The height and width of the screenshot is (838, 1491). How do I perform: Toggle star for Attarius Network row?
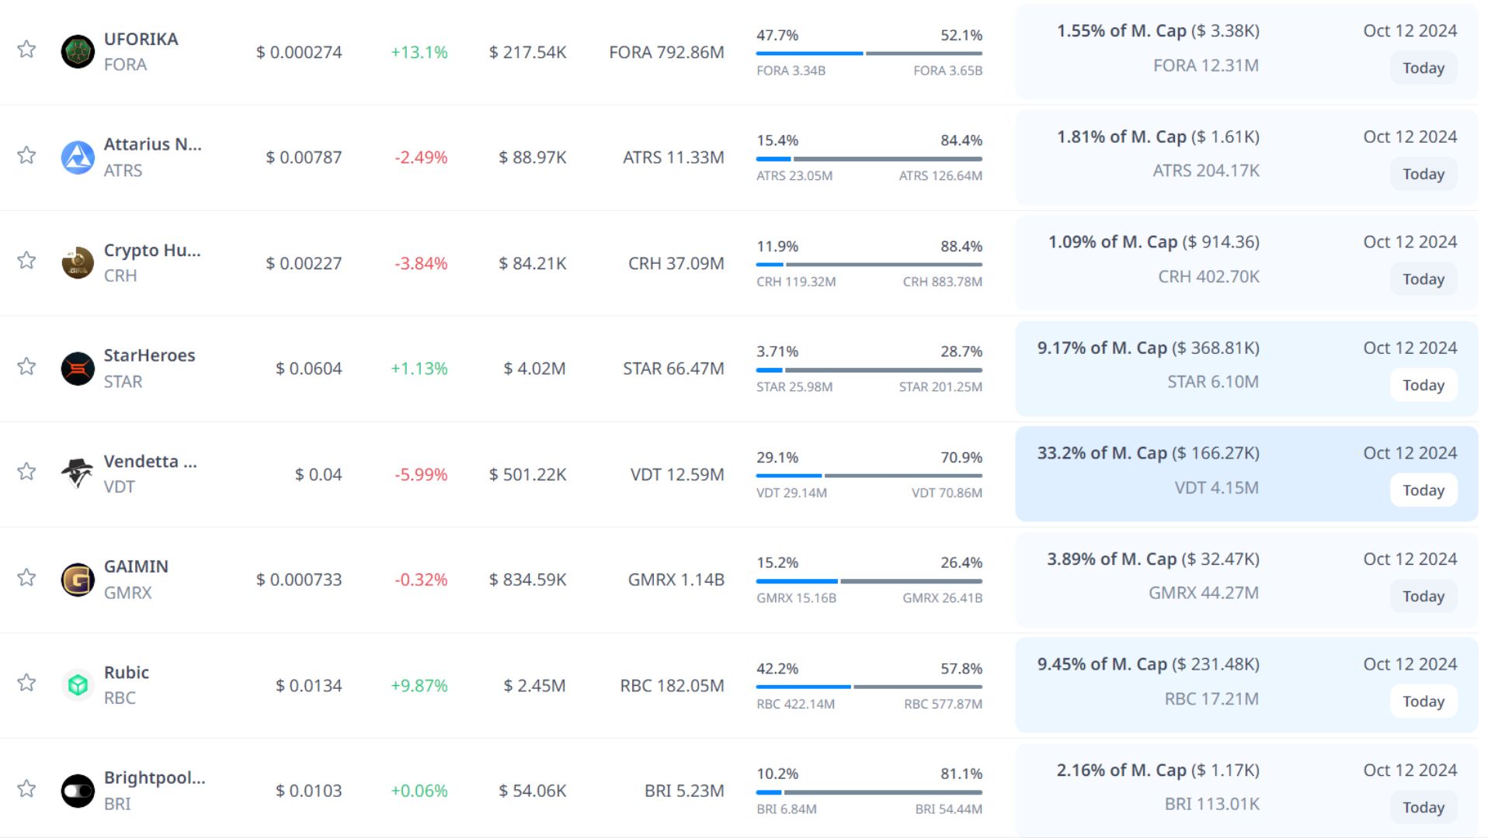tap(26, 155)
